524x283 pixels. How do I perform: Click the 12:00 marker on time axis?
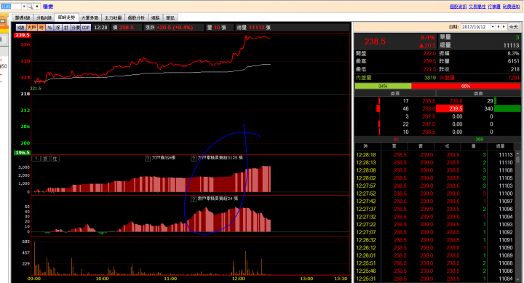coord(238,279)
